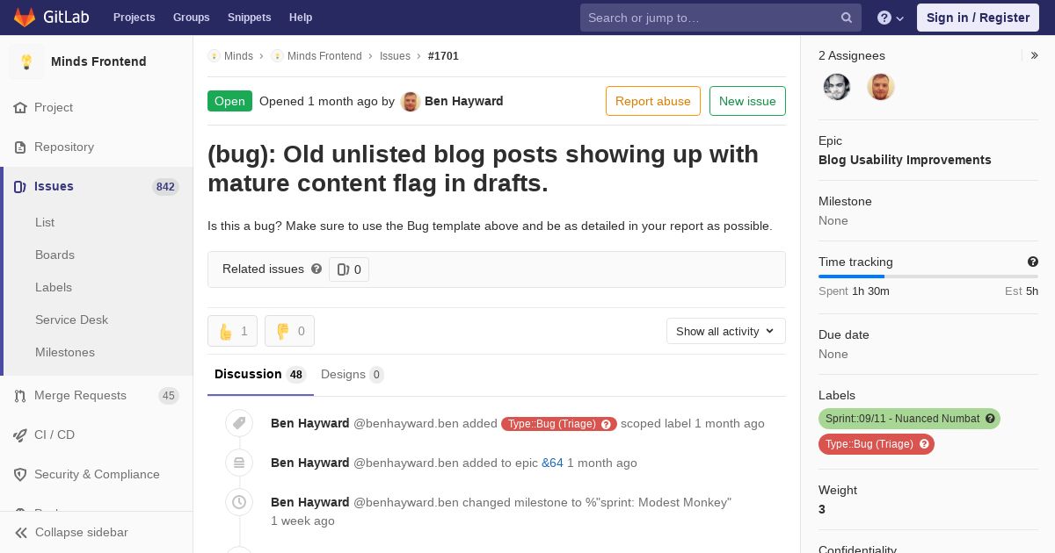Open the help question mark menu

click(x=891, y=18)
